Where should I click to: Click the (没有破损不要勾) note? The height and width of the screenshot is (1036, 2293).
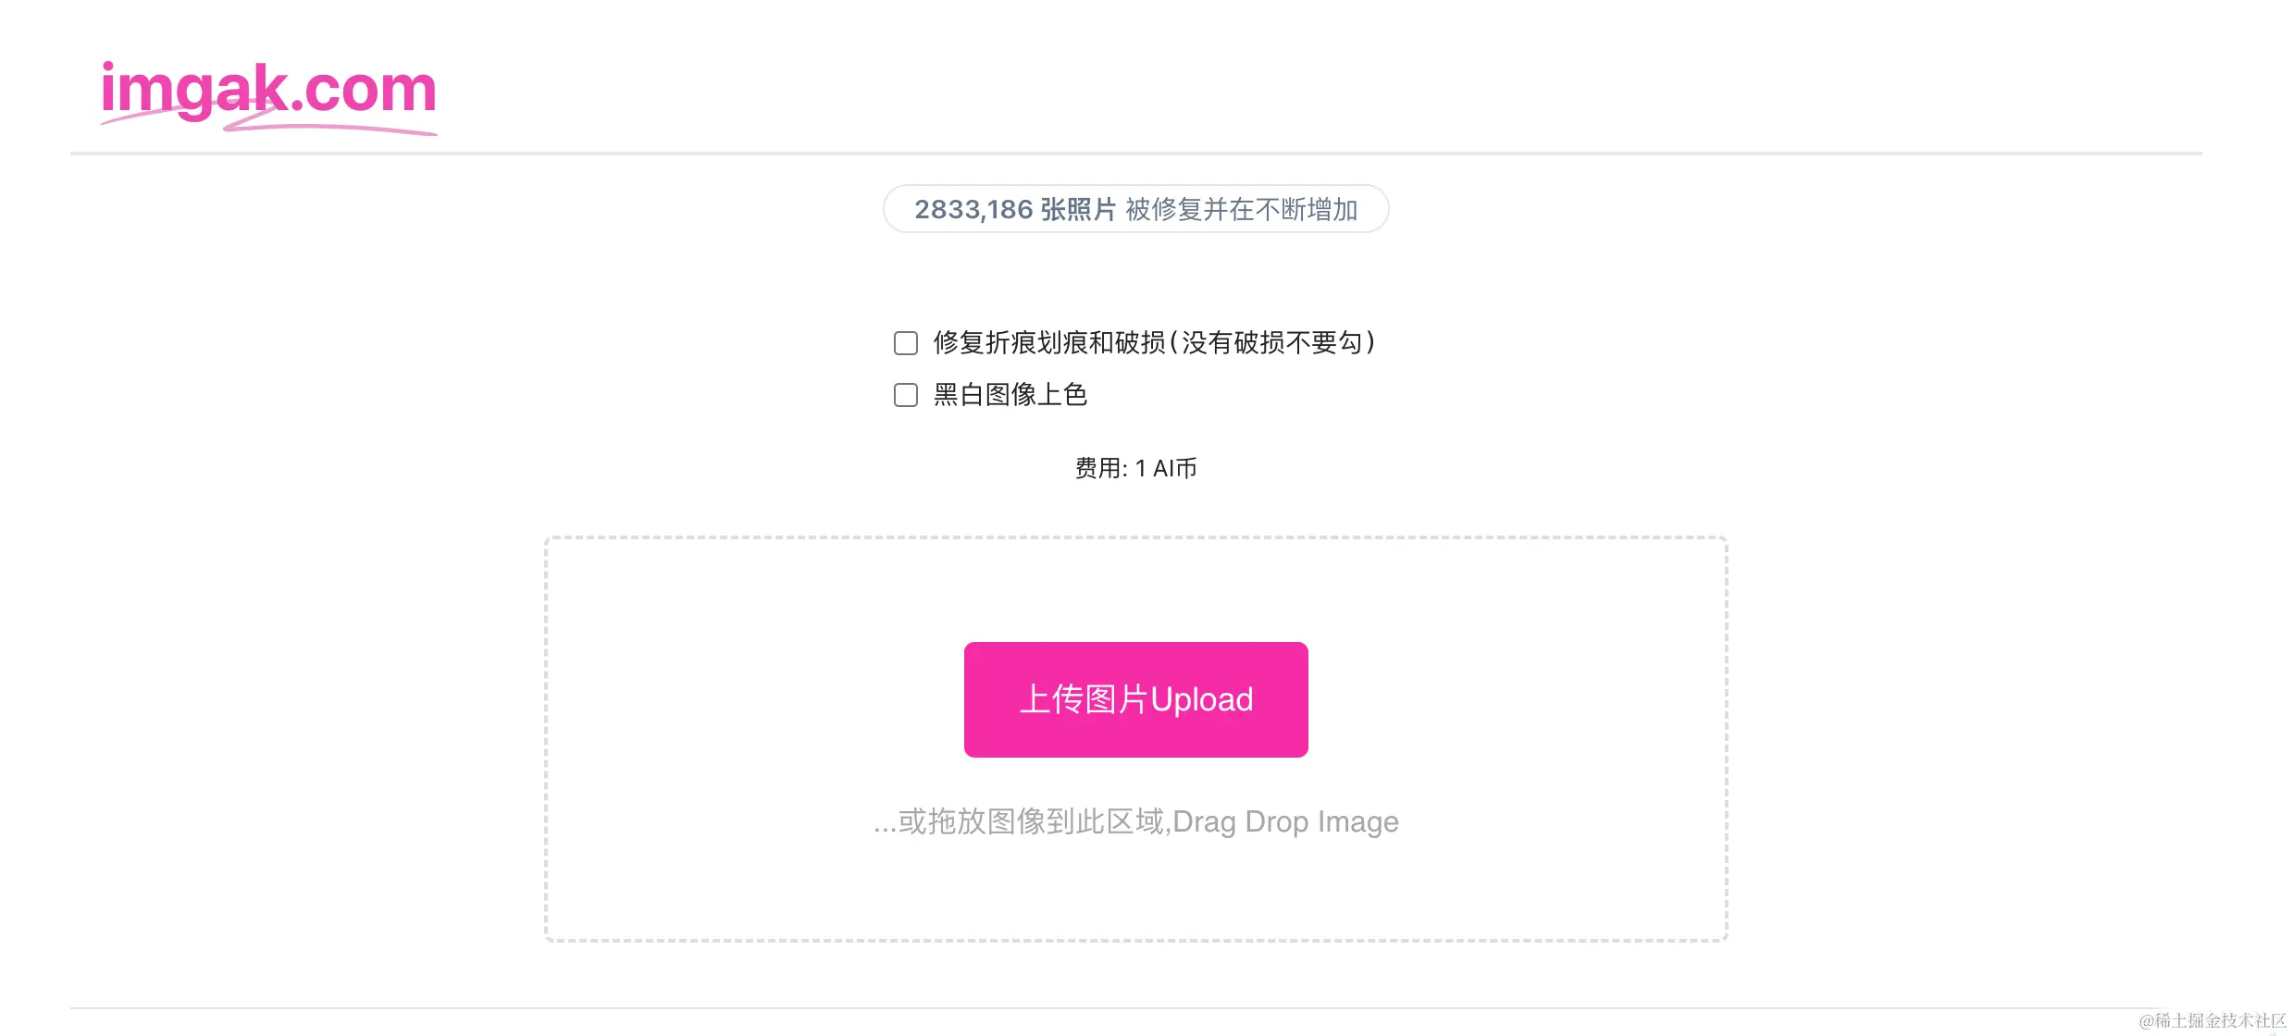pyautogui.click(x=1272, y=343)
